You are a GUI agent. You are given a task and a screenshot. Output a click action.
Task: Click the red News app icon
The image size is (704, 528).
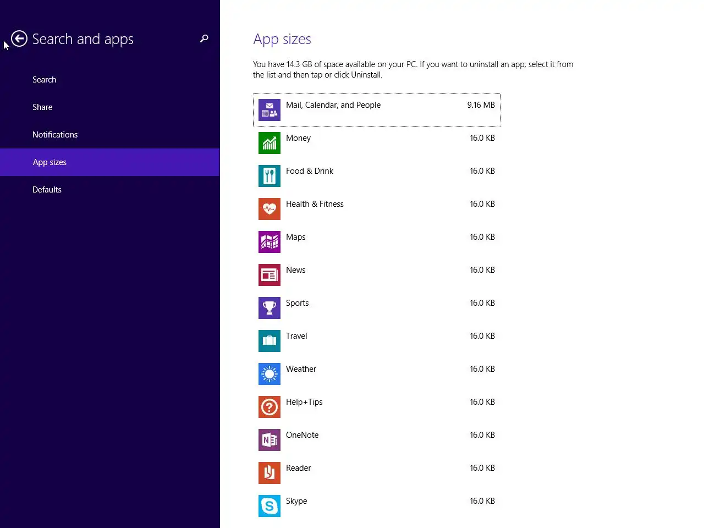coord(269,275)
